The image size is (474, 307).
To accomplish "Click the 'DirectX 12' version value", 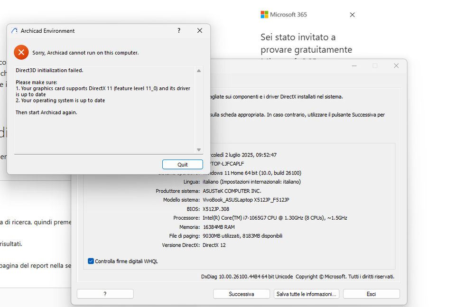I will tap(214, 245).
